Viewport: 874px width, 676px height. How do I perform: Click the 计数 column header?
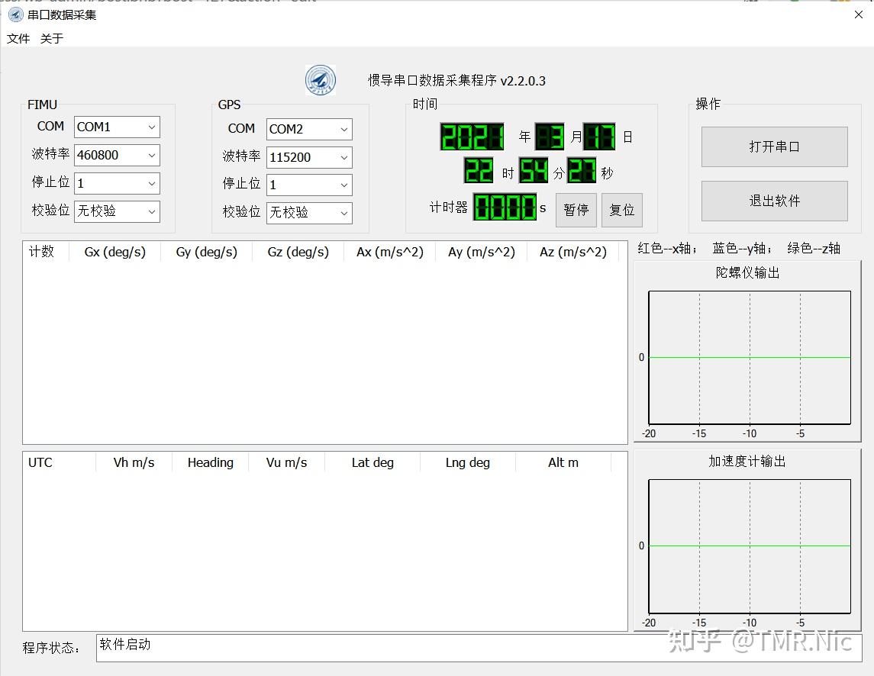(46, 252)
